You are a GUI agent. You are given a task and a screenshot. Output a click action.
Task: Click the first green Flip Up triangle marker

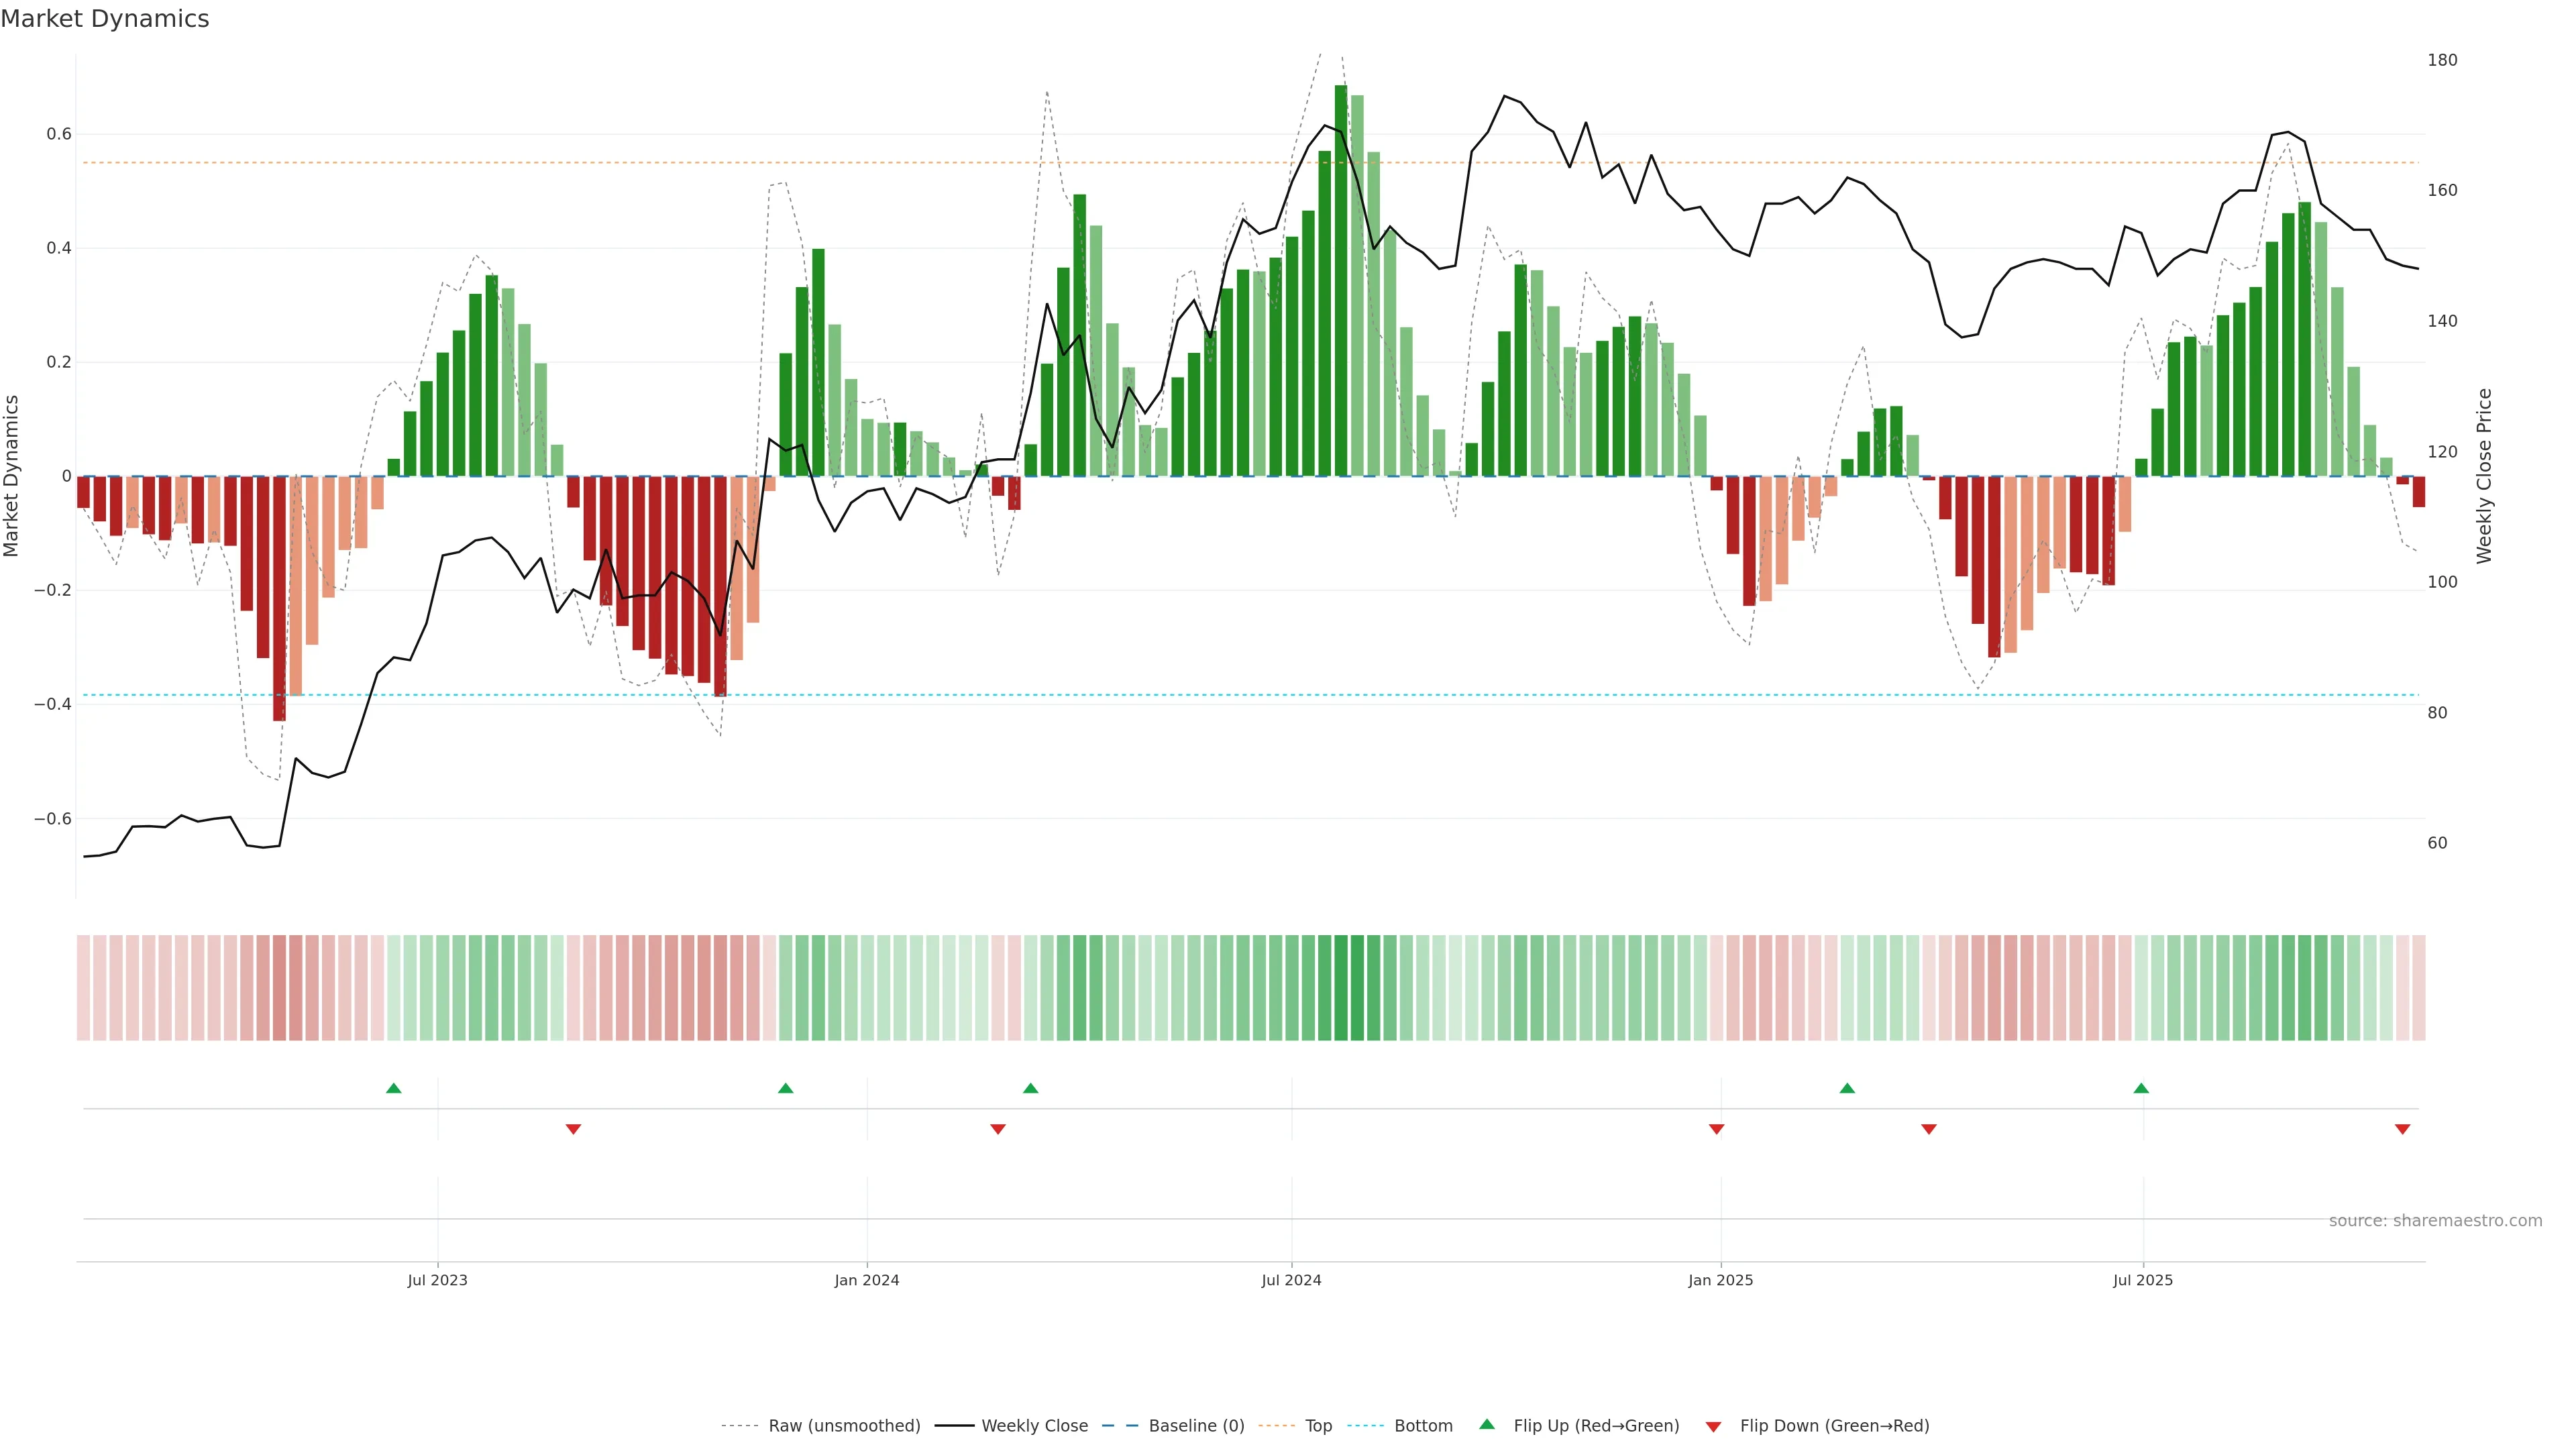[393, 1088]
